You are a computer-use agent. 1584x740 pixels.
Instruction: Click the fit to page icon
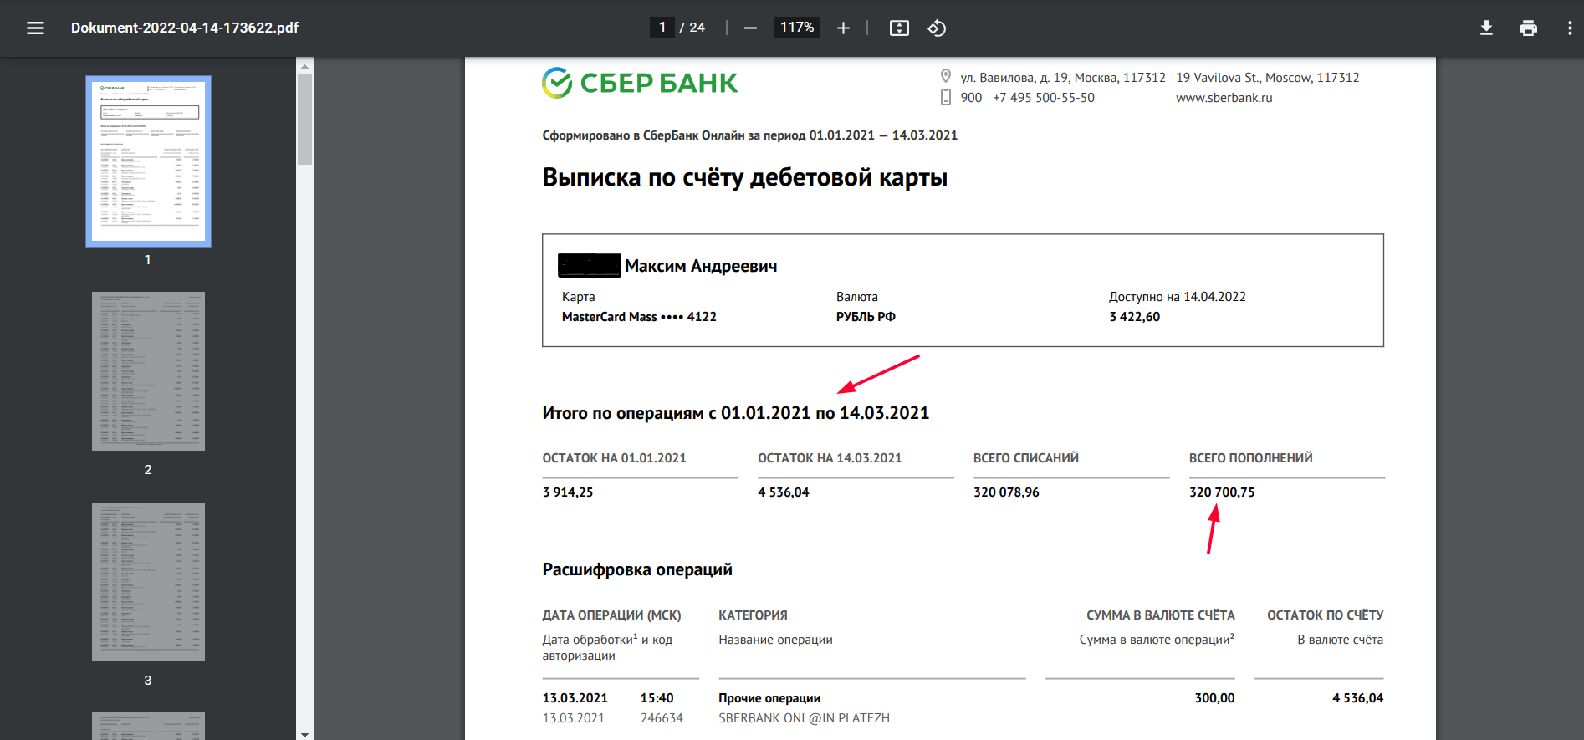tap(899, 28)
